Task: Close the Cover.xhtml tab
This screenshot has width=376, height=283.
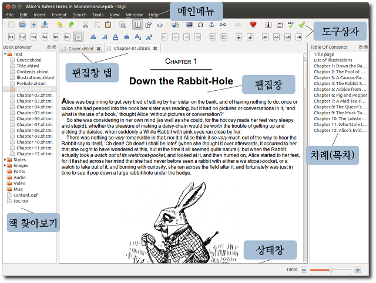Action: [99, 49]
